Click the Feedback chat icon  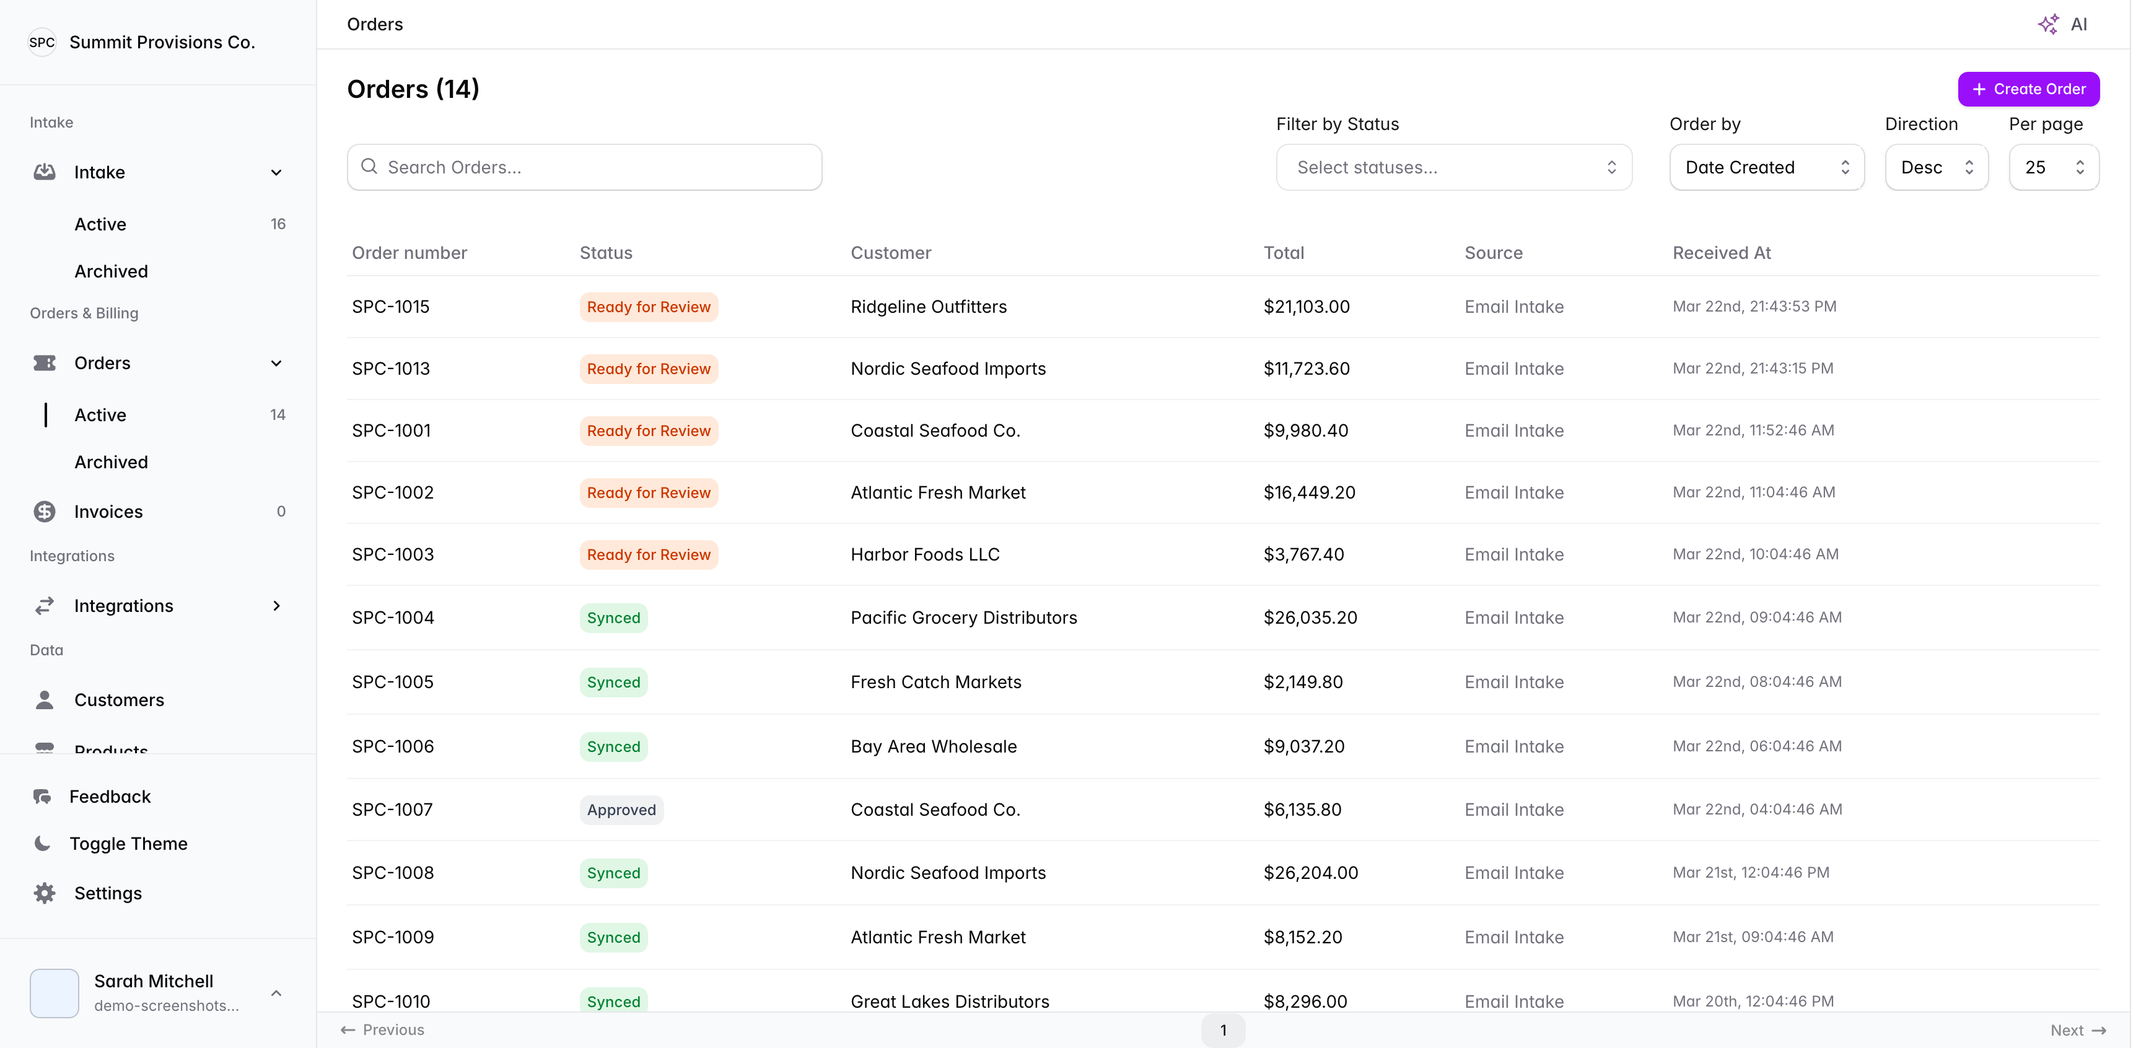42,797
